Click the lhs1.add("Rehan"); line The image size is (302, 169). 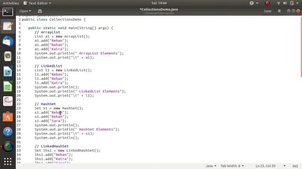coord(54,154)
